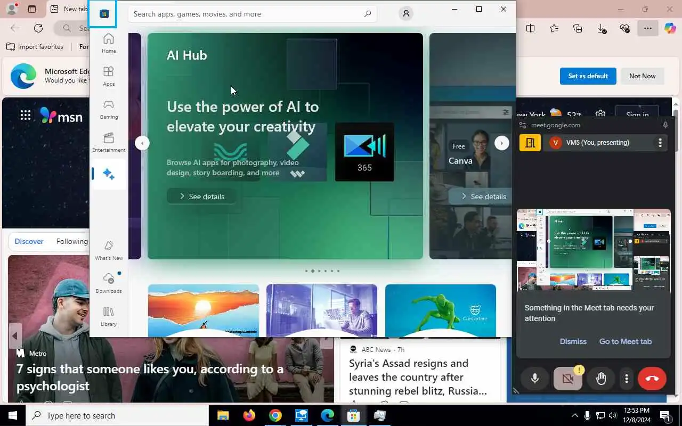The image size is (682, 426).
Task: Open What's New in the Store sidebar
Action: click(109, 250)
